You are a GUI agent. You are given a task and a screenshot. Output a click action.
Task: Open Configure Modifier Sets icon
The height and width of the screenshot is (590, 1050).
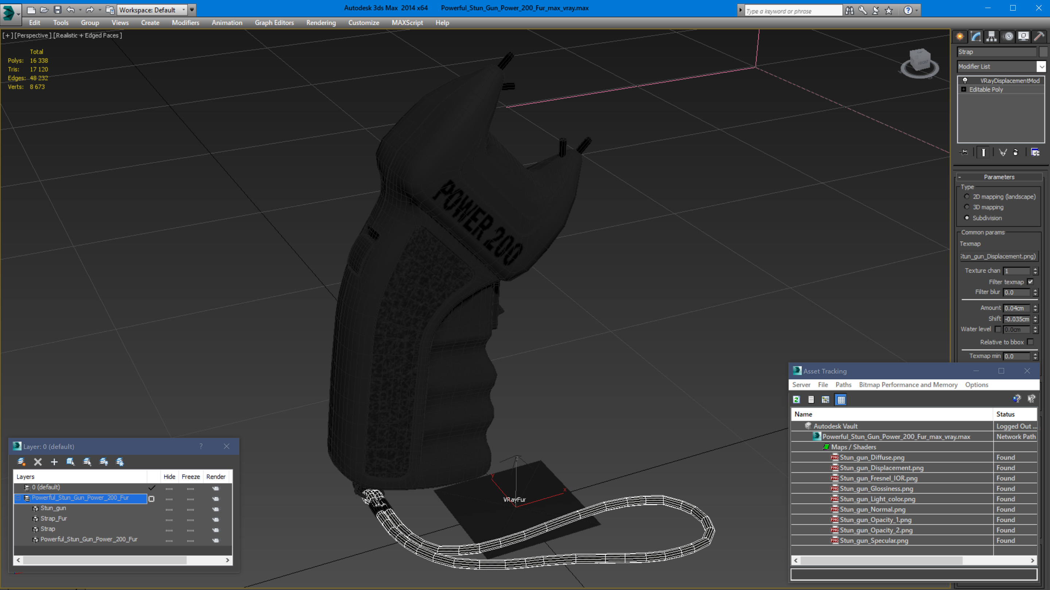(x=1035, y=152)
